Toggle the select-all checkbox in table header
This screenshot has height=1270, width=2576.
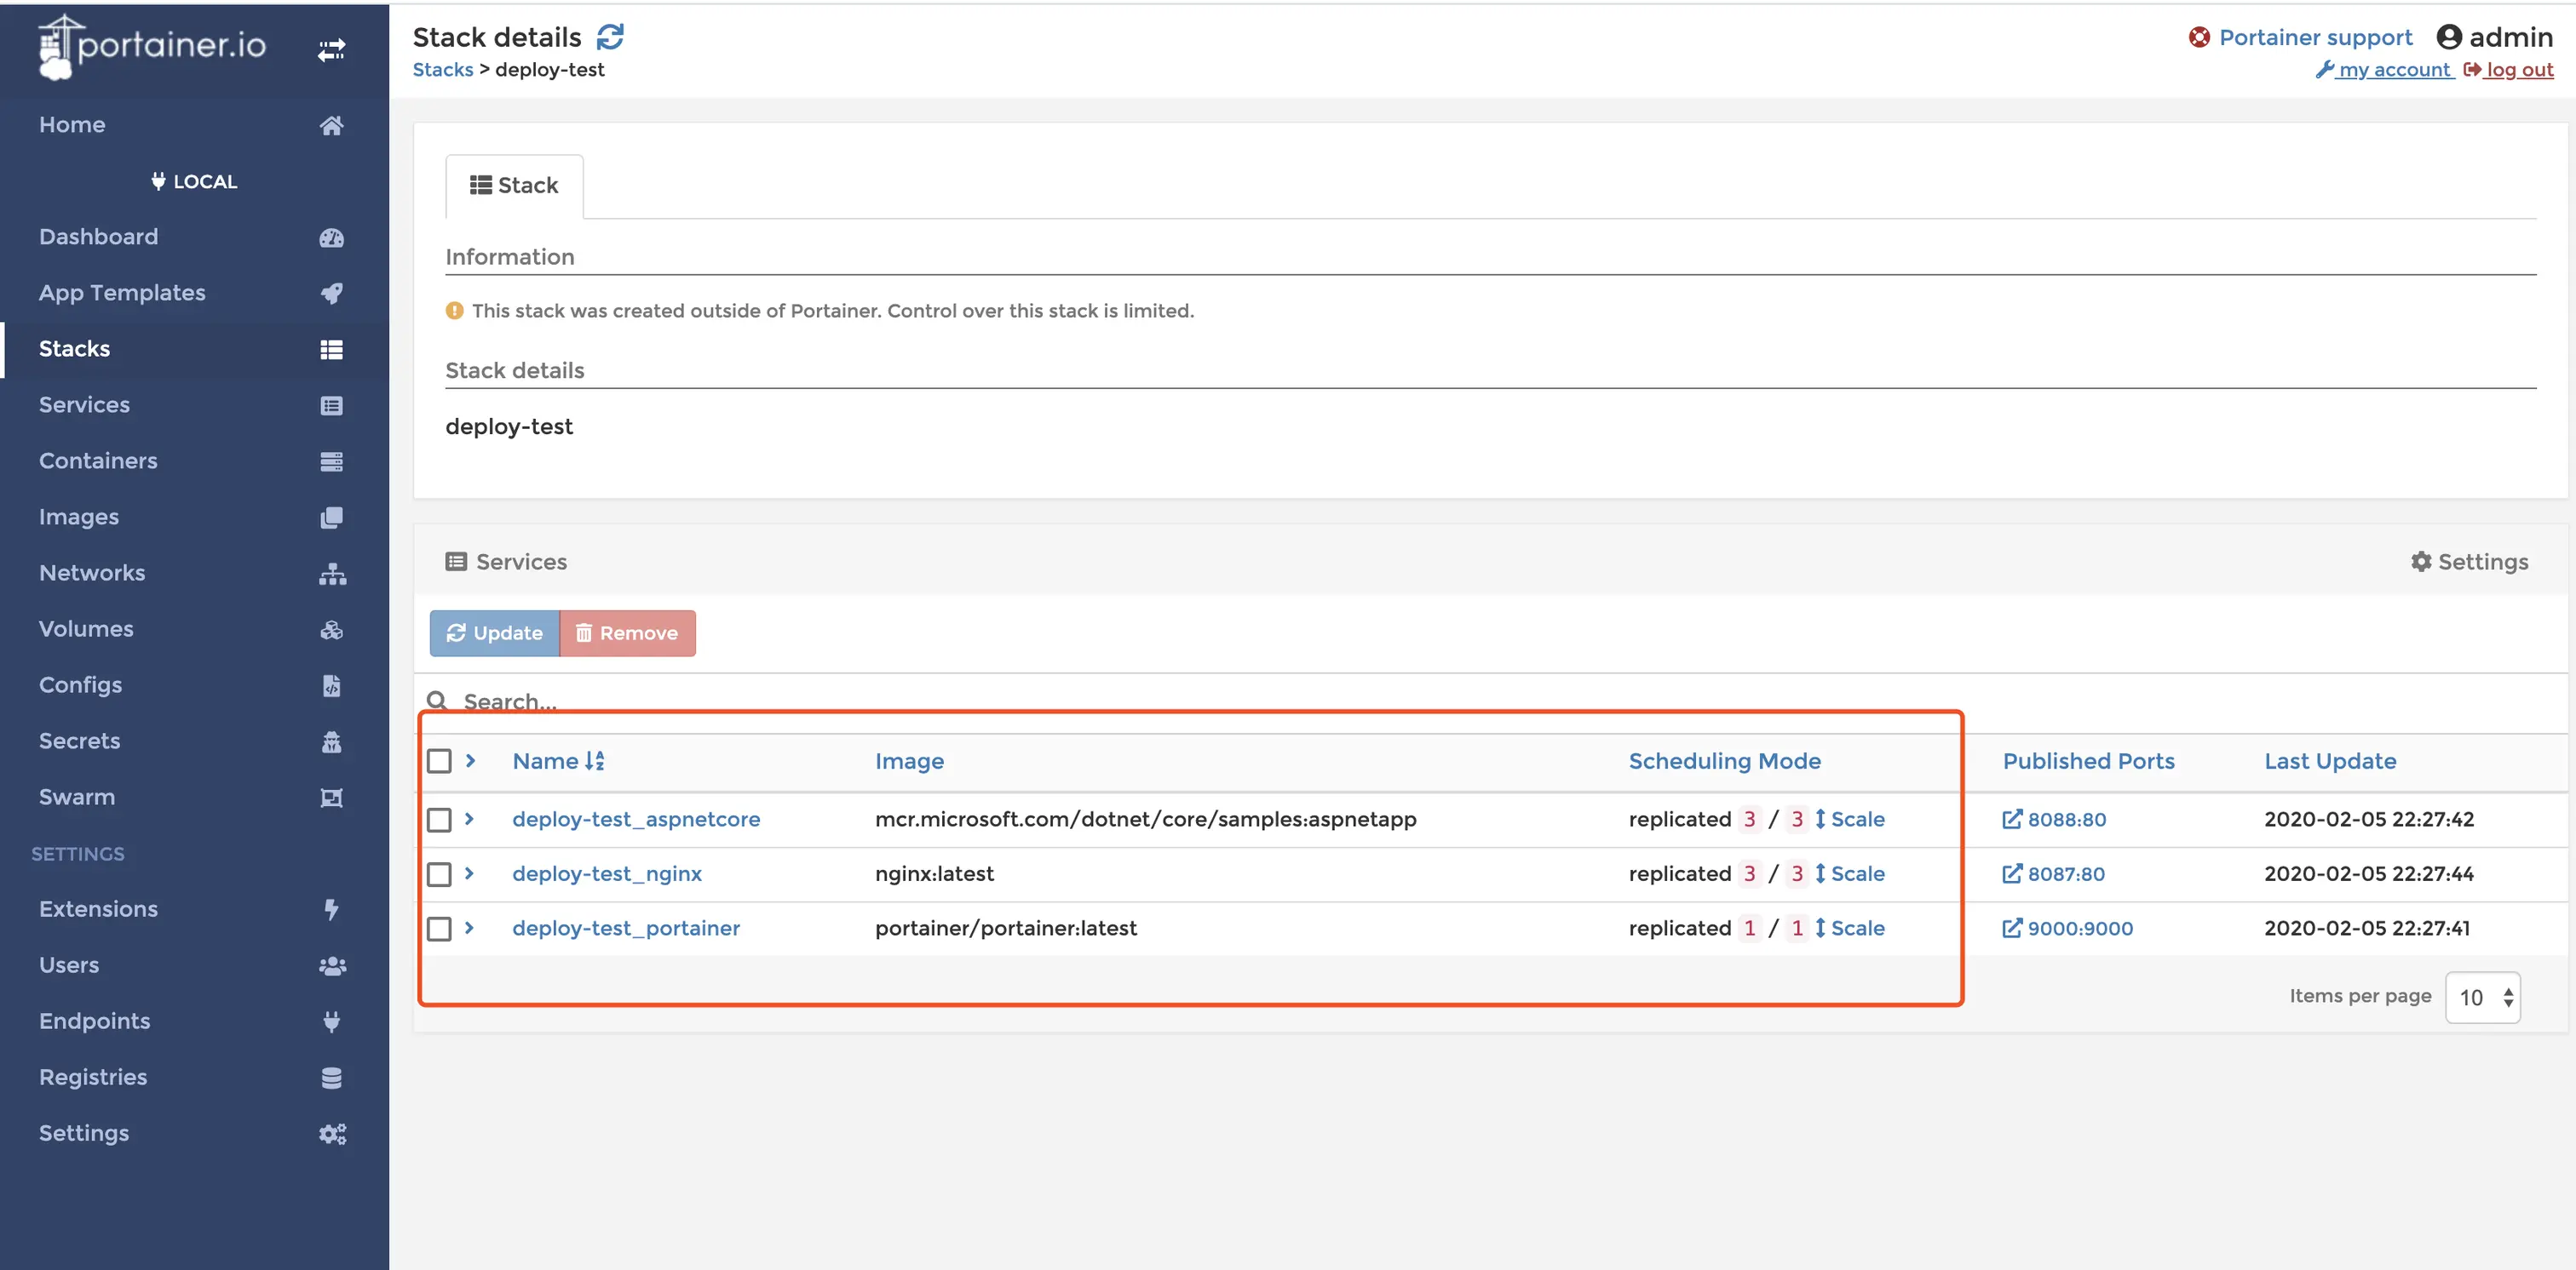point(439,761)
